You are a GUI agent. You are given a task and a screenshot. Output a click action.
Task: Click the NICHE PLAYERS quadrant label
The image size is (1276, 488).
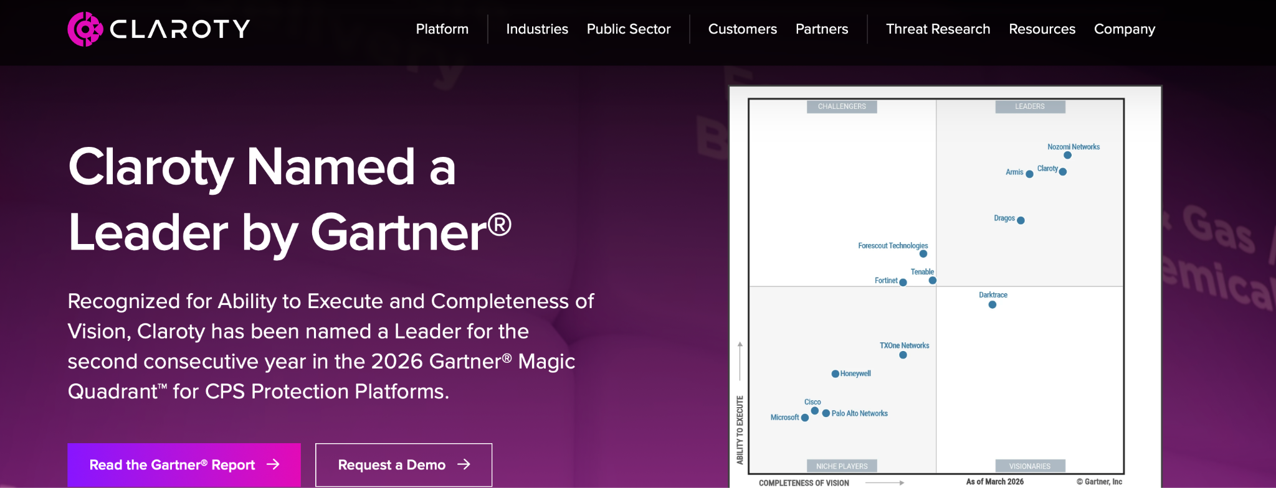[842, 466]
